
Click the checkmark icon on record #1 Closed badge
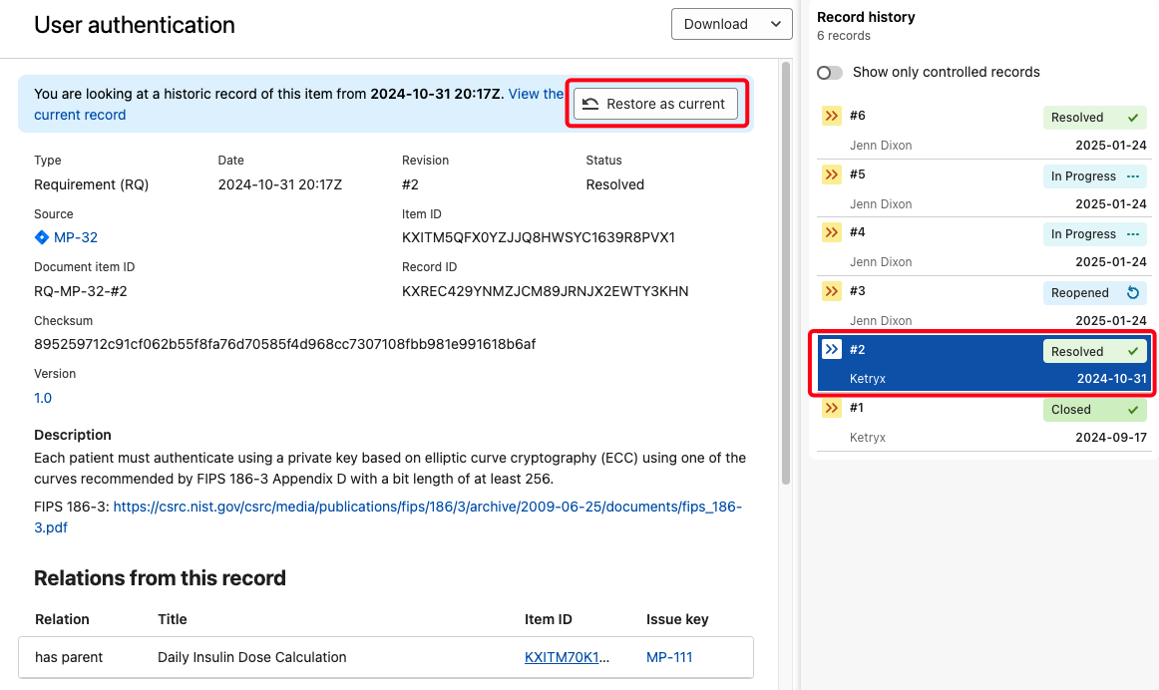coord(1133,410)
